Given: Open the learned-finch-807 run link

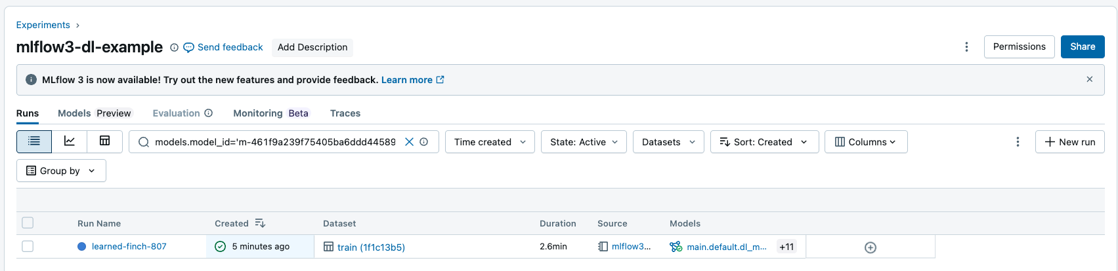Looking at the screenshot, I should point(129,247).
